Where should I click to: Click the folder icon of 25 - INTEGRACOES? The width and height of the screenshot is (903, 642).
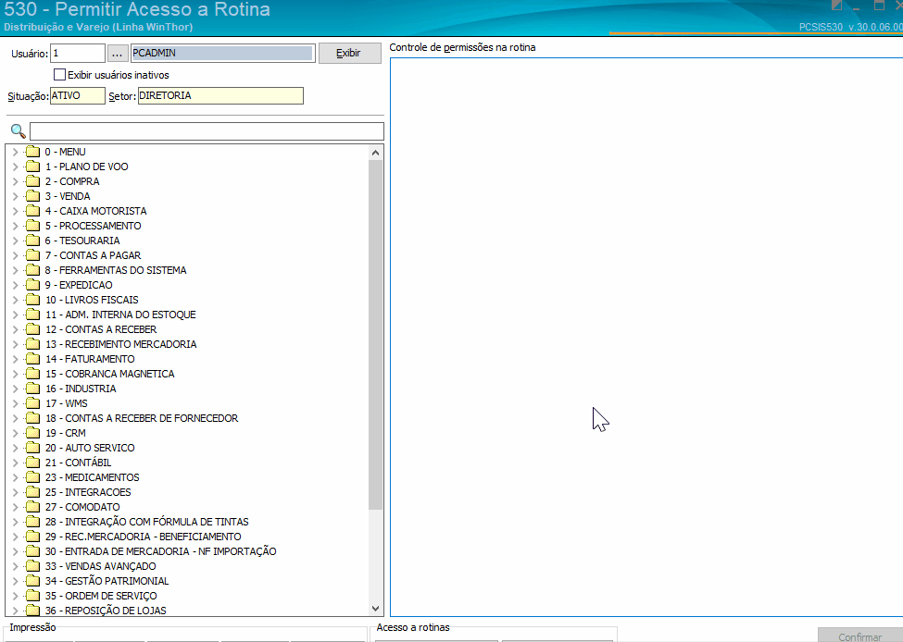[x=32, y=492]
